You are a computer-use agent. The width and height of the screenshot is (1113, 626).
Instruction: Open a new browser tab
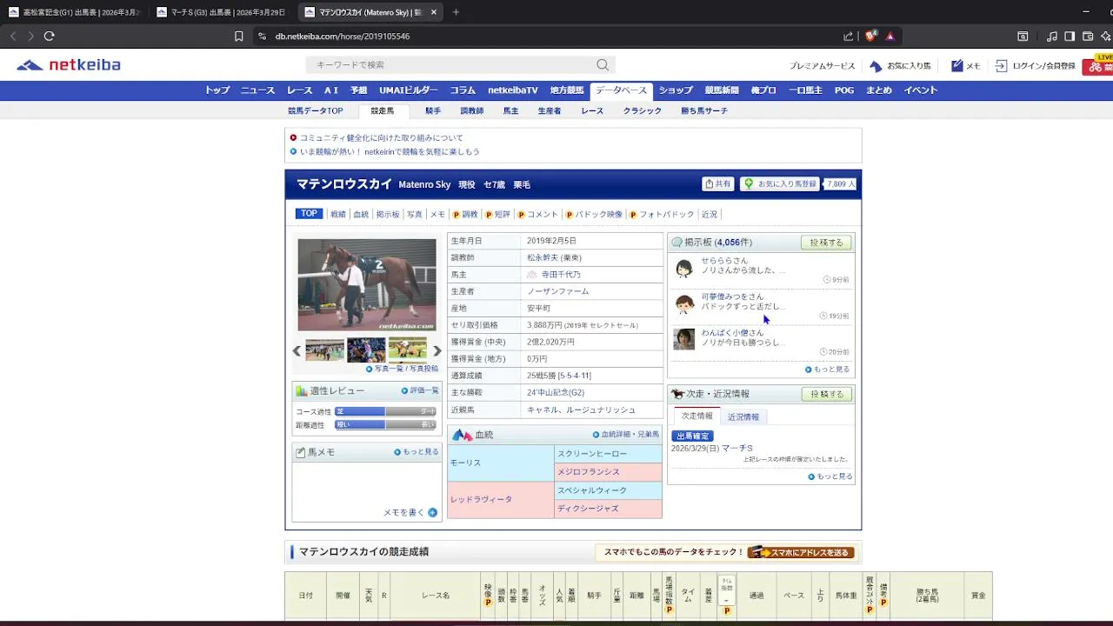tap(456, 12)
